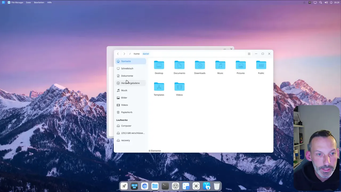Image resolution: width=341 pixels, height=192 pixels.
Task: Click the daniel breadcrumb in the path bar
Action: click(146, 54)
